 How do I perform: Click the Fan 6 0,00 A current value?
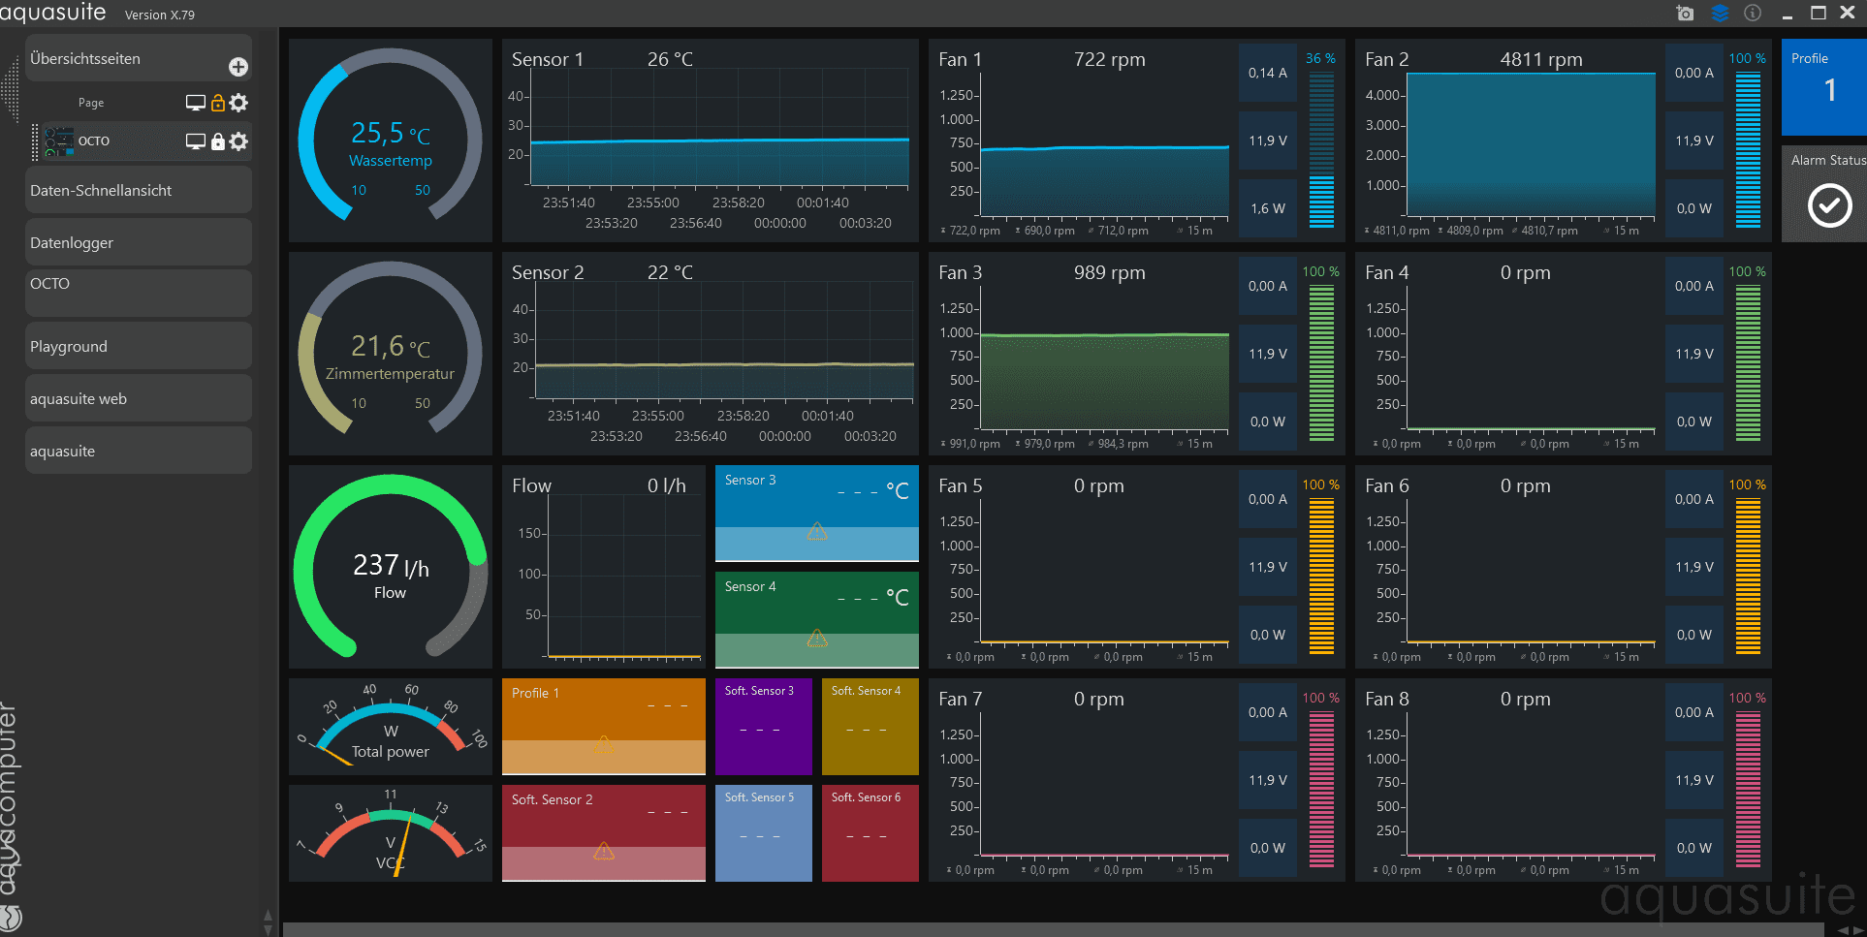[x=1694, y=499]
